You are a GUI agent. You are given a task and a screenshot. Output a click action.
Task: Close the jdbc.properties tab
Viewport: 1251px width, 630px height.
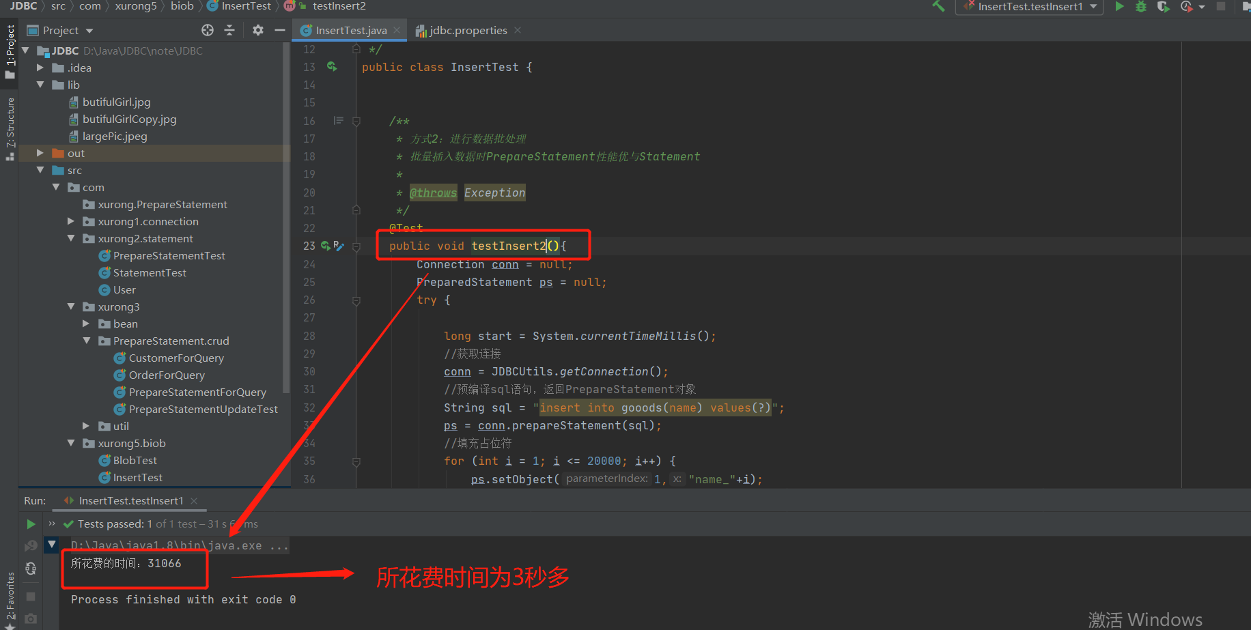[518, 30]
